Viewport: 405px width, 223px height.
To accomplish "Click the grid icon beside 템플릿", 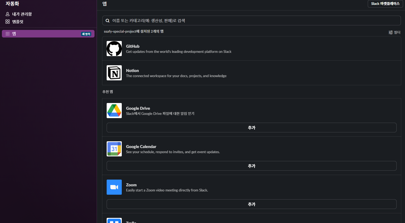I will tap(8, 22).
